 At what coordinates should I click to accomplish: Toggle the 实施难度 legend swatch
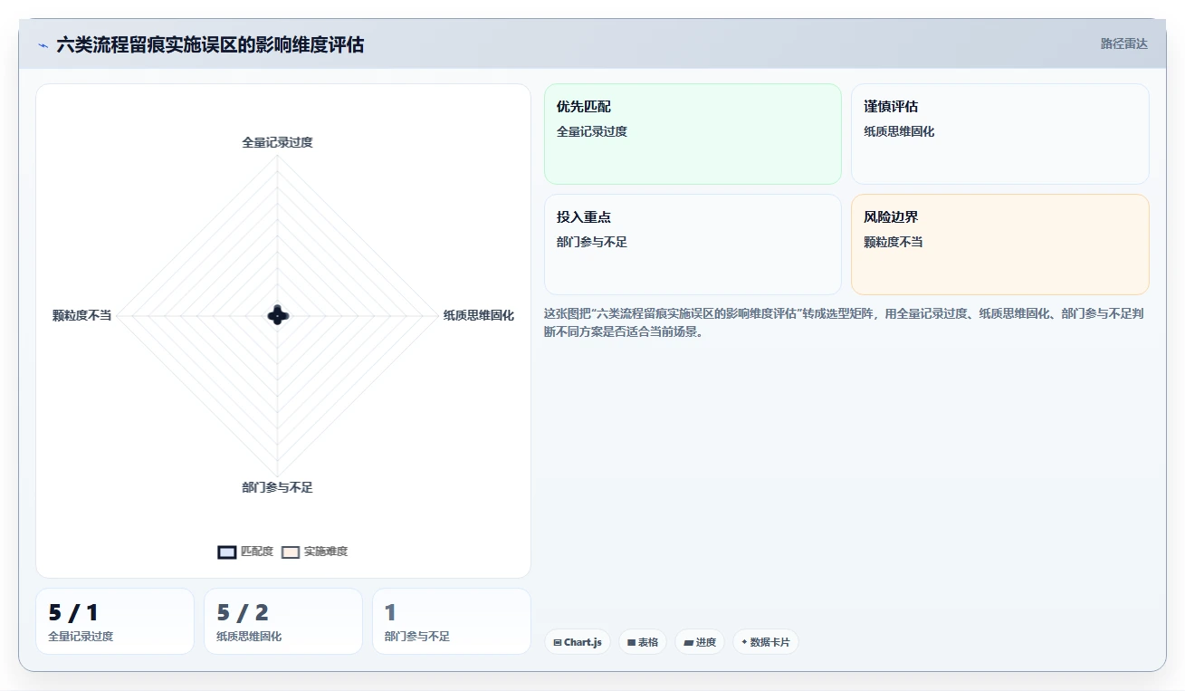point(291,552)
